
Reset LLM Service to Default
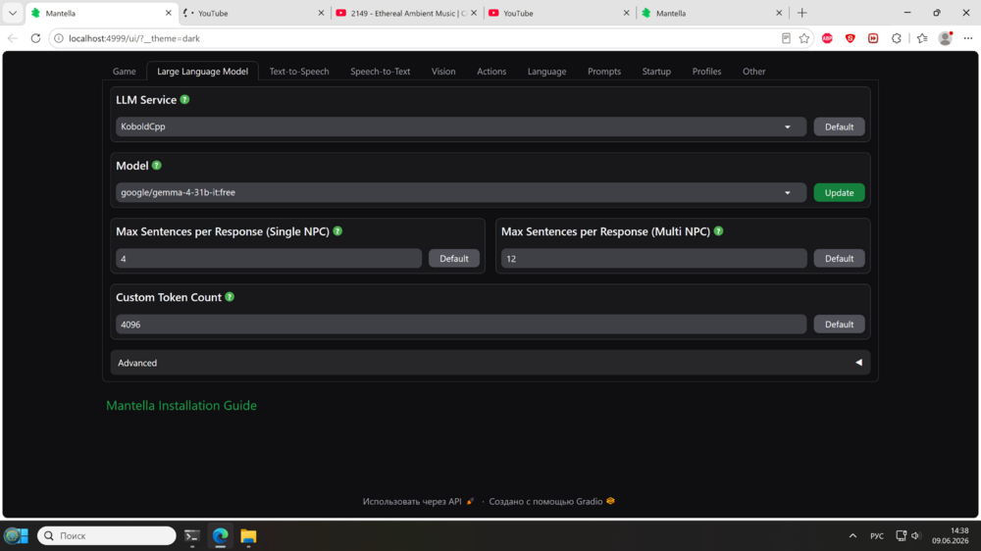pyautogui.click(x=839, y=126)
